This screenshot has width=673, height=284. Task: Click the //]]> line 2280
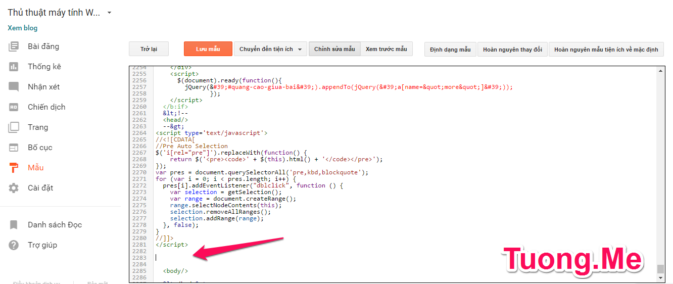164,238
